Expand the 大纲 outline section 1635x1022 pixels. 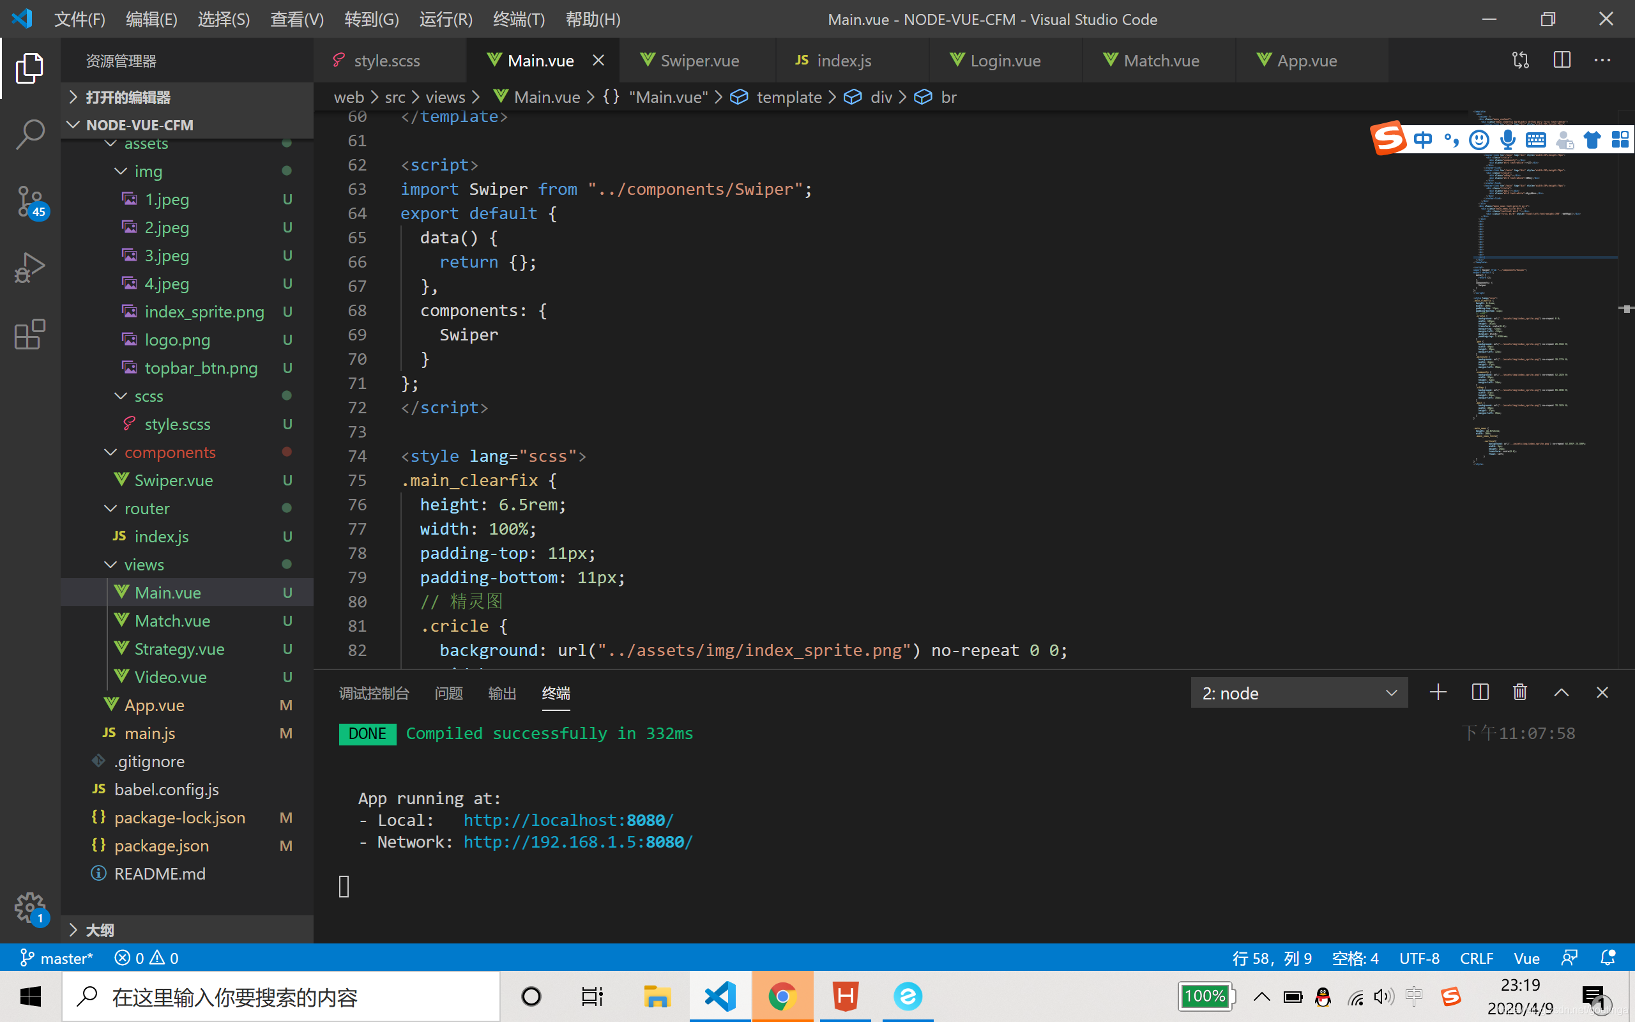tap(186, 930)
